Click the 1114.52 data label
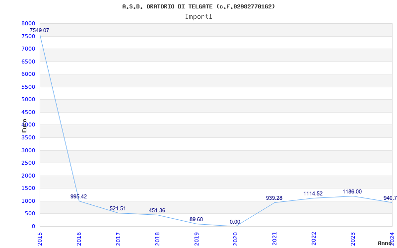397x248 pixels. point(313,193)
